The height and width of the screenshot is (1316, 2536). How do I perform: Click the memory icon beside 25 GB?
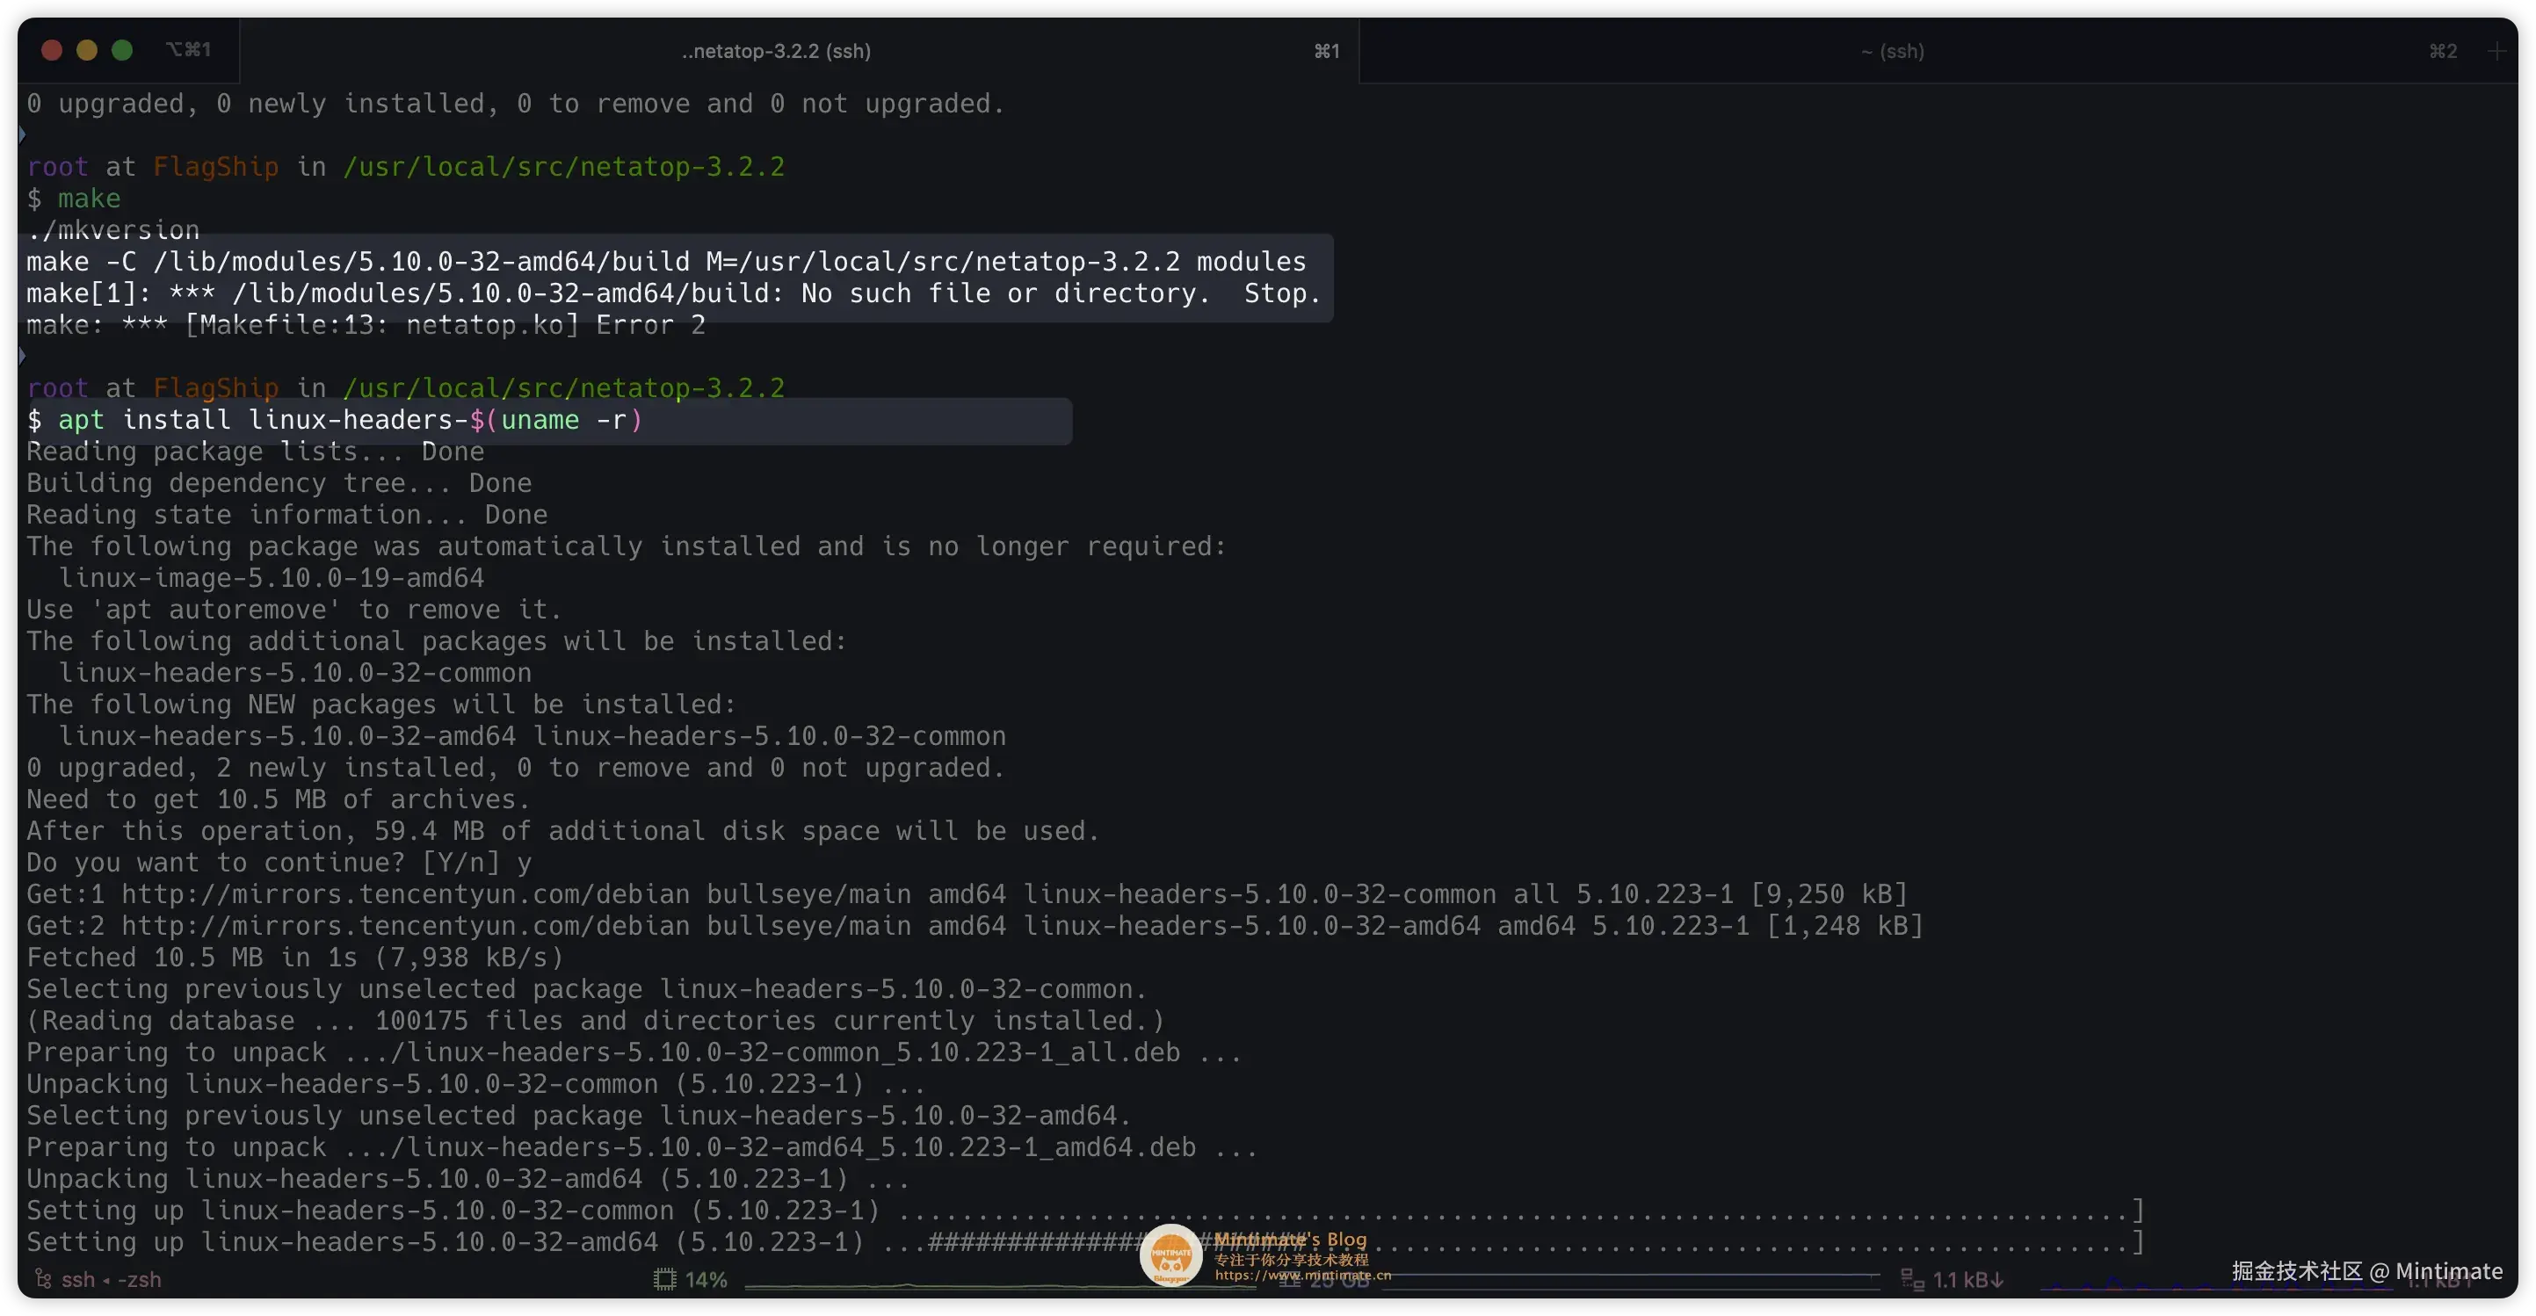point(1289,1281)
